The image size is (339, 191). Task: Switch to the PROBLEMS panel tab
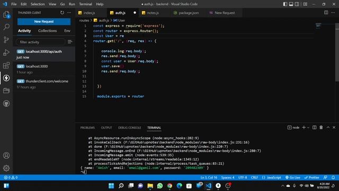tap(87, 127)
